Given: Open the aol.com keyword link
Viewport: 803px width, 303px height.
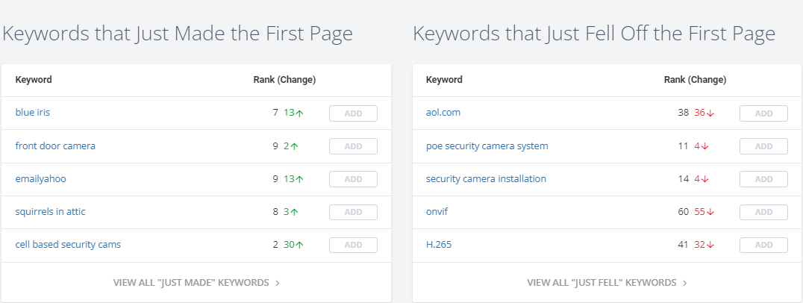Looking at the screenshot, I should 443,113.
